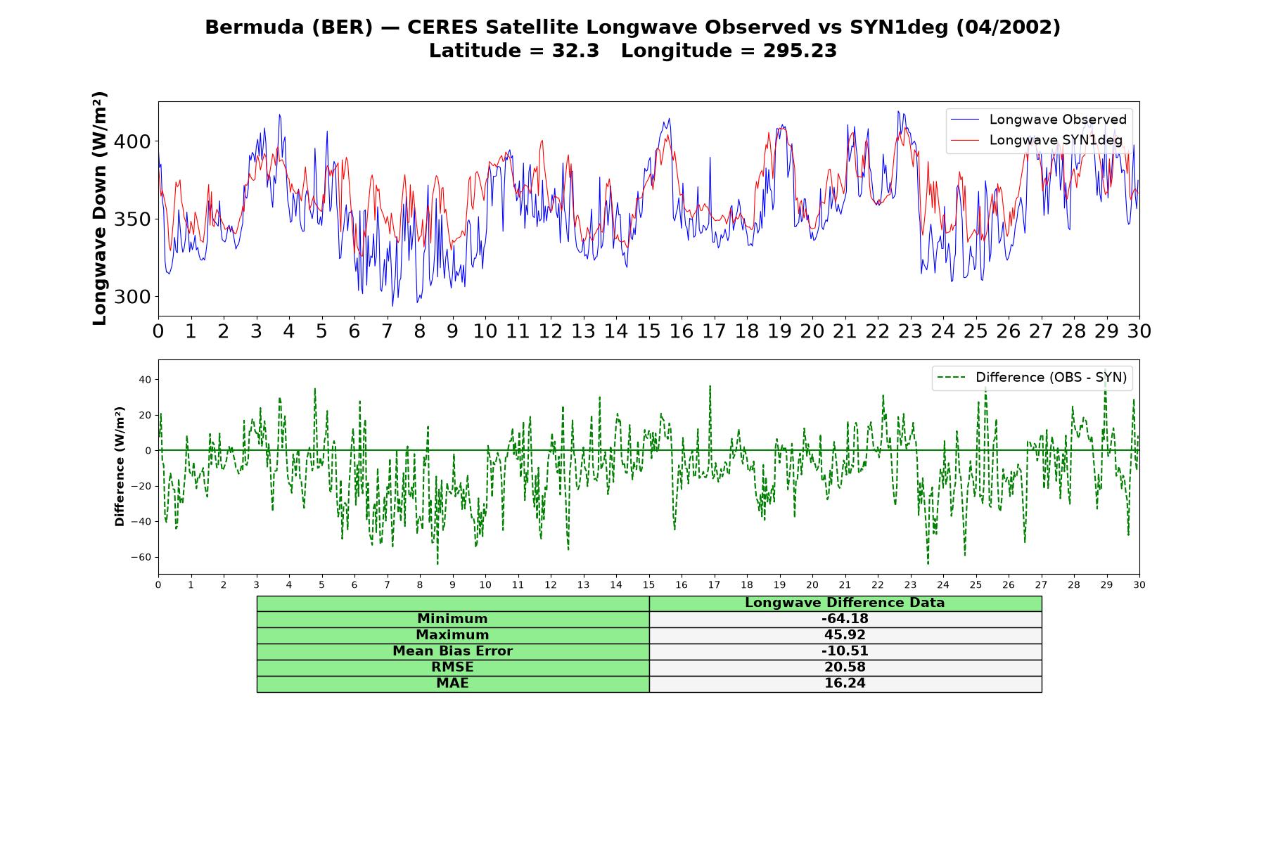This screenshot has width=1266, height=844.
Task: Click the green dashed swatch in legend
Action: coord(951,378)
